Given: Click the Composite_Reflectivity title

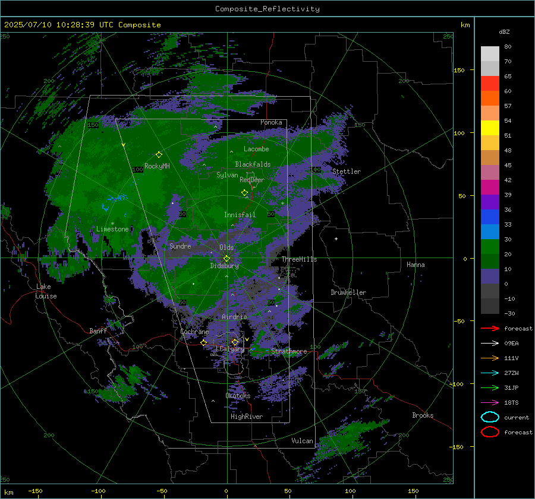Looking at the screenshot, I should pyautogui.click(x=267, y=9).
